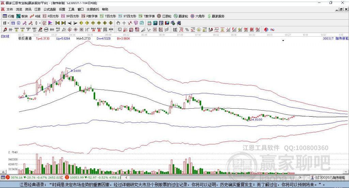Open the 江恩 menu
The height and width of the screenshot is (188, 349).
tap(37, 9)
